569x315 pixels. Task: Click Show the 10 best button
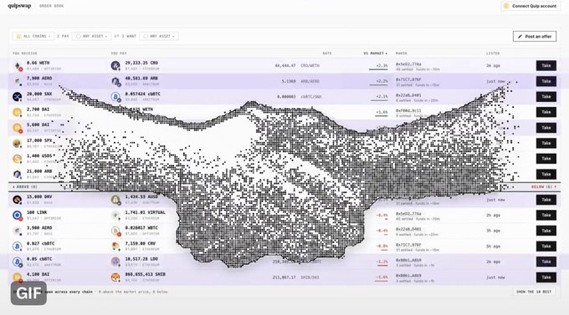(x=534, y=292)
